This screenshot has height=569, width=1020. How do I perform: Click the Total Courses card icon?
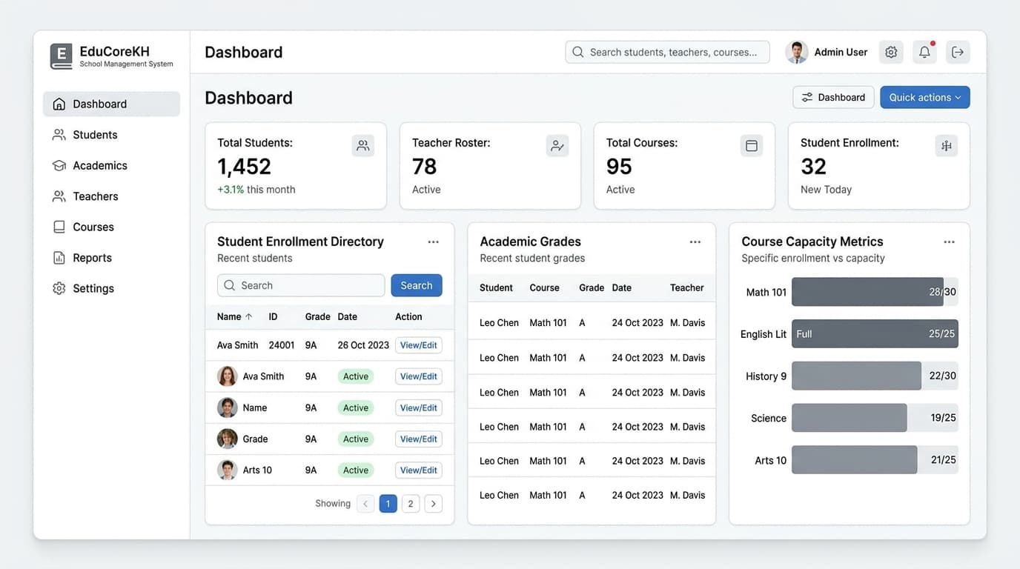752,146
